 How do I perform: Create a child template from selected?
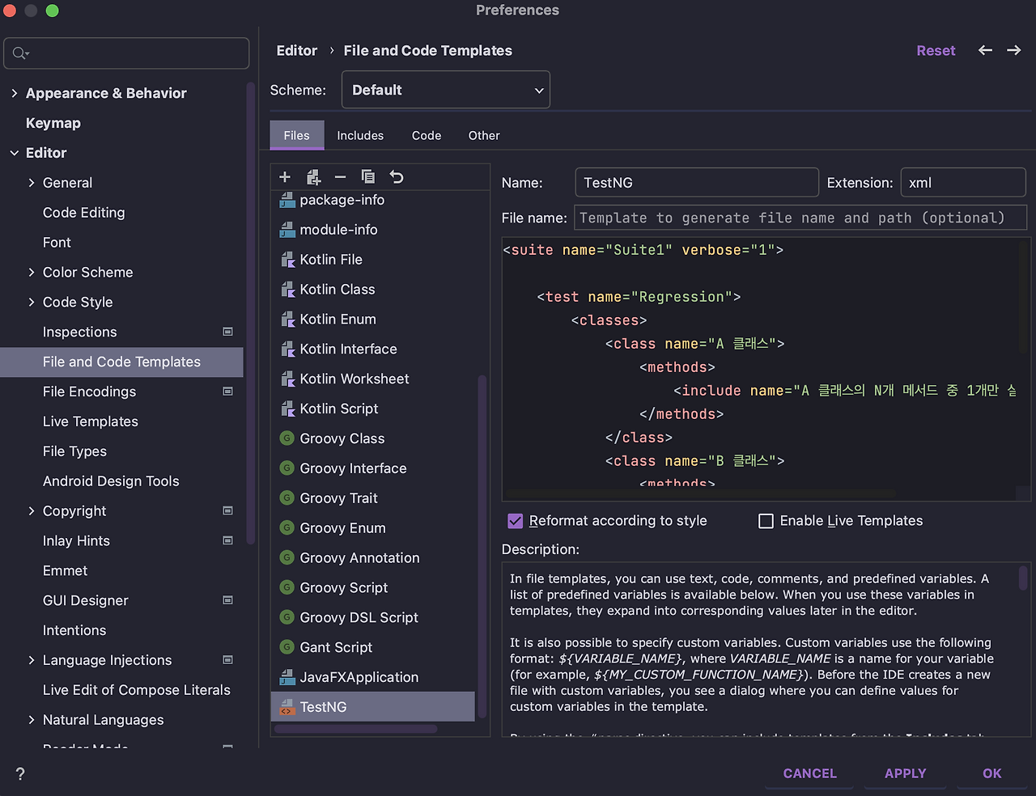coord(313,176)
